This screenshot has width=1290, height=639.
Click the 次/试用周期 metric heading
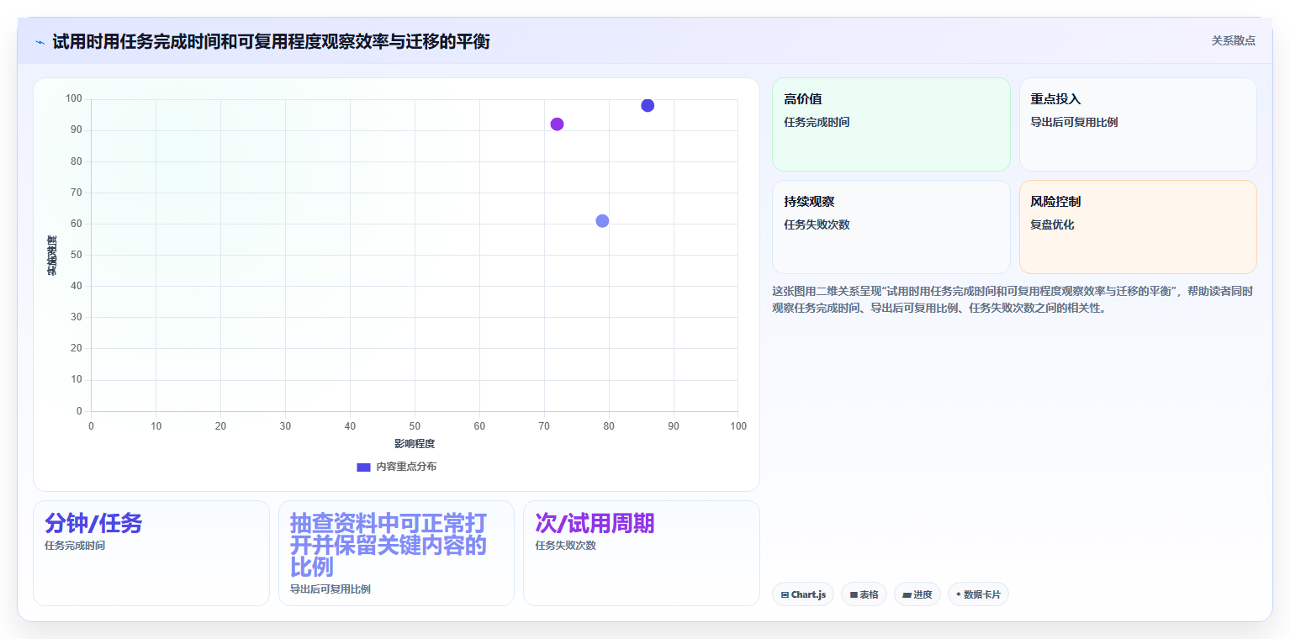(x=595, y=523)
